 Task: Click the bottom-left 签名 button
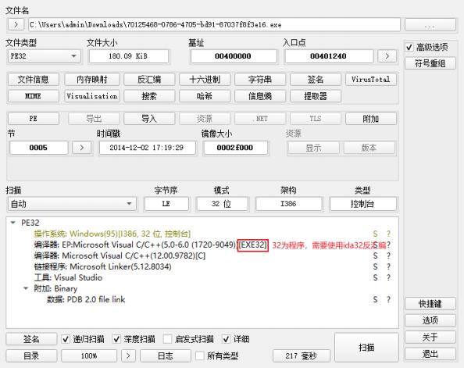31,339
